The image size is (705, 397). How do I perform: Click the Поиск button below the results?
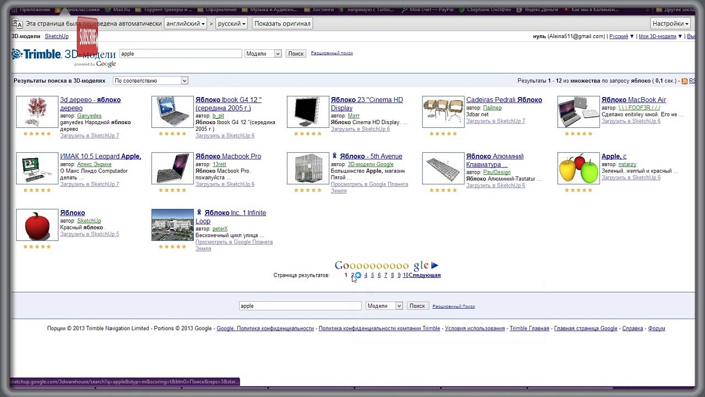[417, 306]
